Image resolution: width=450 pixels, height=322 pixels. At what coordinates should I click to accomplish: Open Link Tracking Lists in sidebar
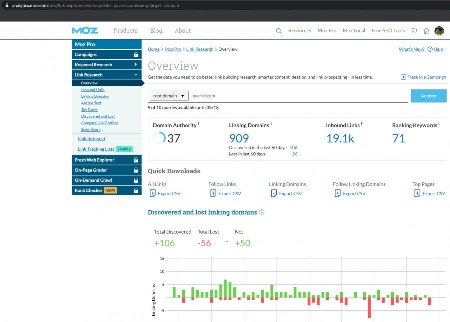pos(96,149)
